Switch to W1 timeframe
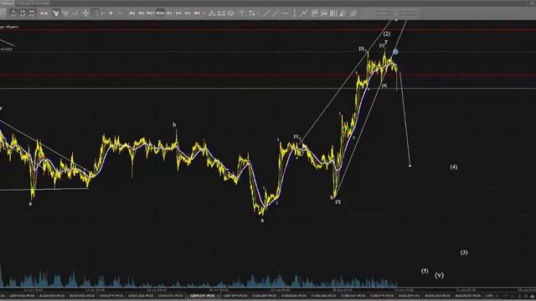Screen dimensions: 536x301 [x=197, y=13]
